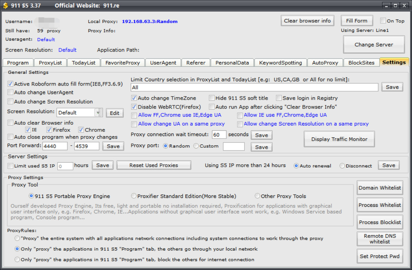This screenshot has height=270, width=412.
Task: Click the Fill Form button
Action: [357, 21]
